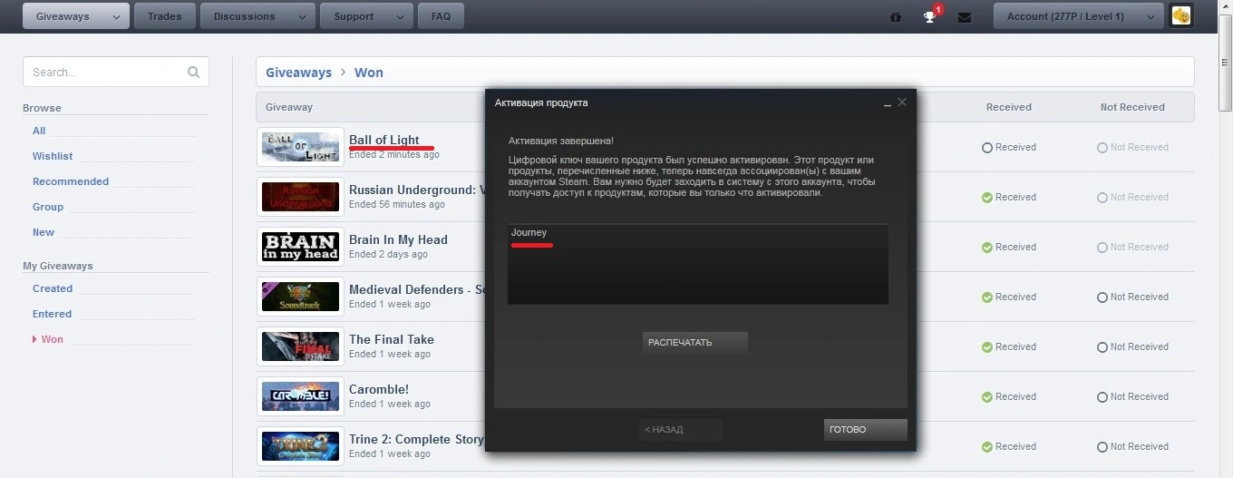1233x478 pixels.
Task: Expand the Giveaways dropdown arrow
Action: coord(116,16)
